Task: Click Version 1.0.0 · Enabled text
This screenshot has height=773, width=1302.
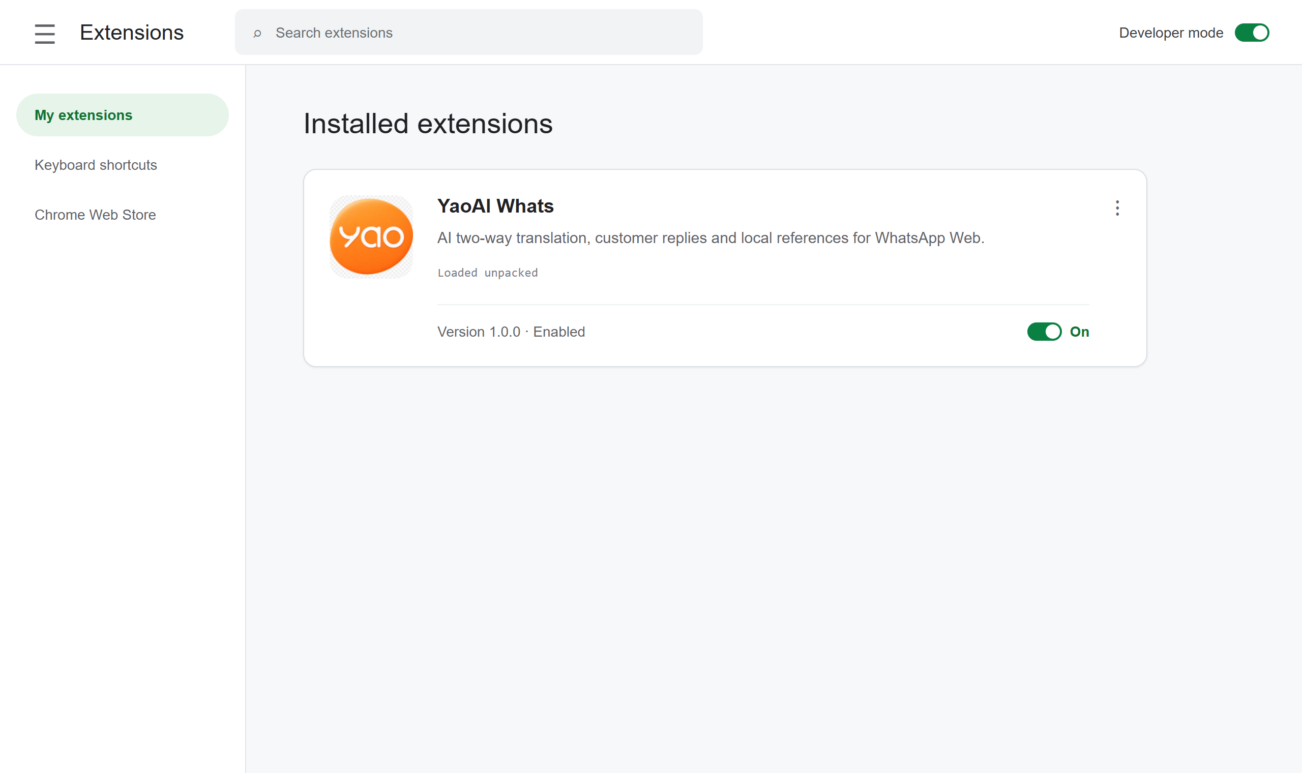Action: pos(511,332)
